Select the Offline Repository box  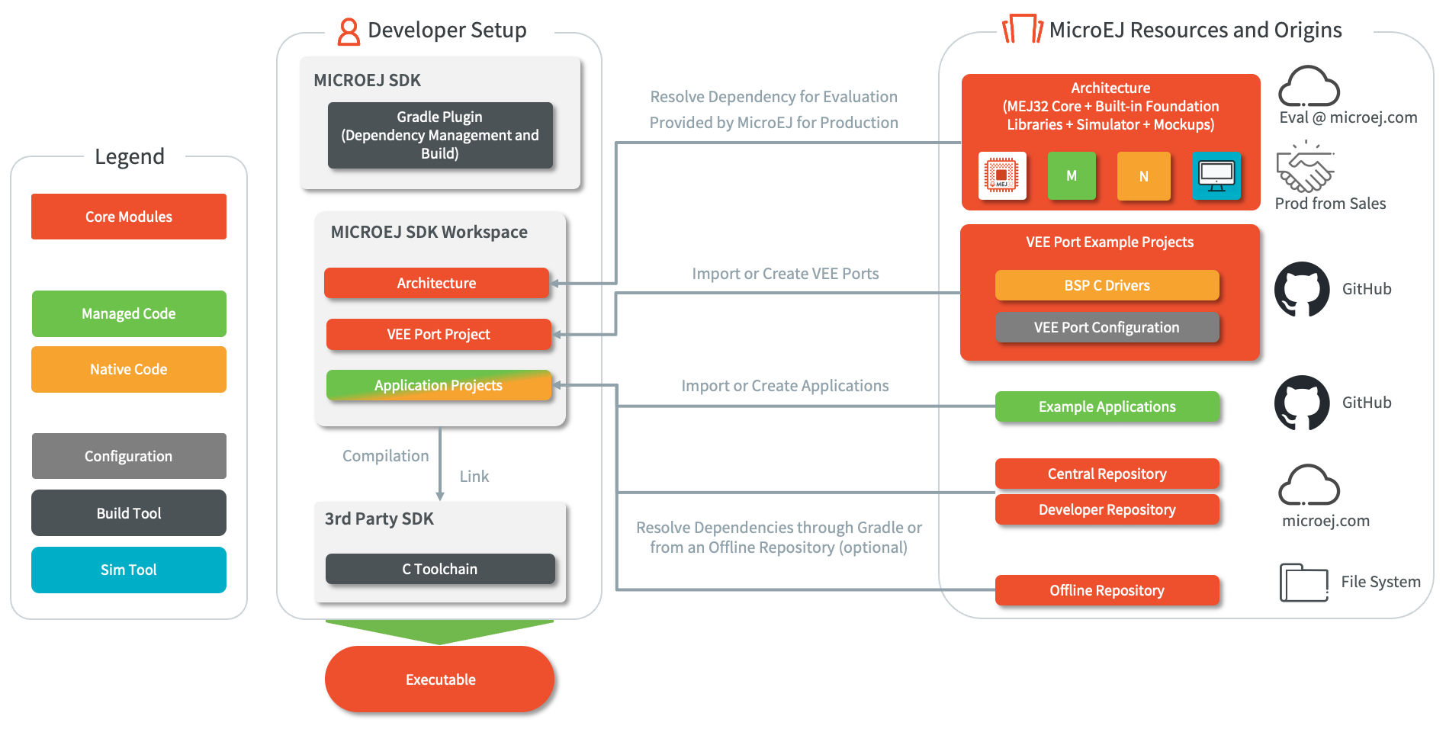tap(1107, 590)
